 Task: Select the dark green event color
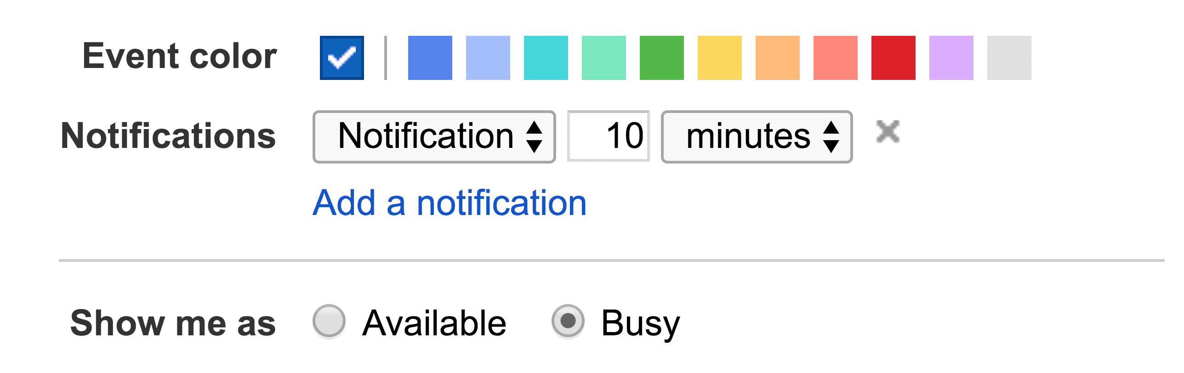coord(662,57)
